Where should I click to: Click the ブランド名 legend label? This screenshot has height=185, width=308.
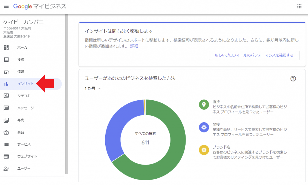click(221, 147)
